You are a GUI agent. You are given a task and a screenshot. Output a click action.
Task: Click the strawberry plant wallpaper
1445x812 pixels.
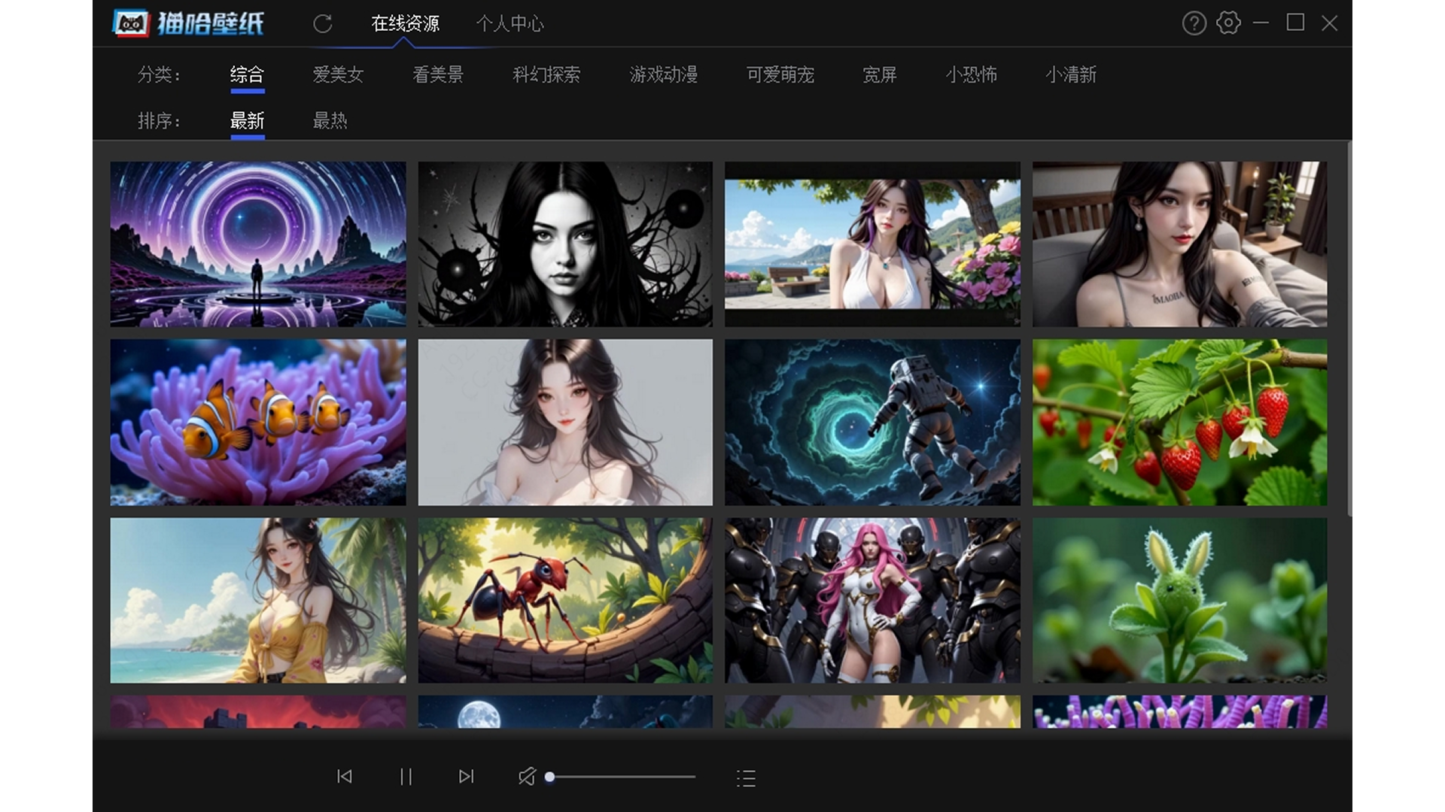coord(1179,422)
